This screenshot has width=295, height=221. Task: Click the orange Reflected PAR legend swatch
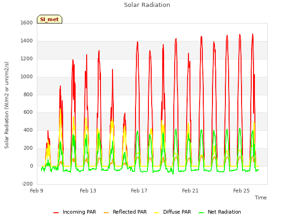click(106, 213)
